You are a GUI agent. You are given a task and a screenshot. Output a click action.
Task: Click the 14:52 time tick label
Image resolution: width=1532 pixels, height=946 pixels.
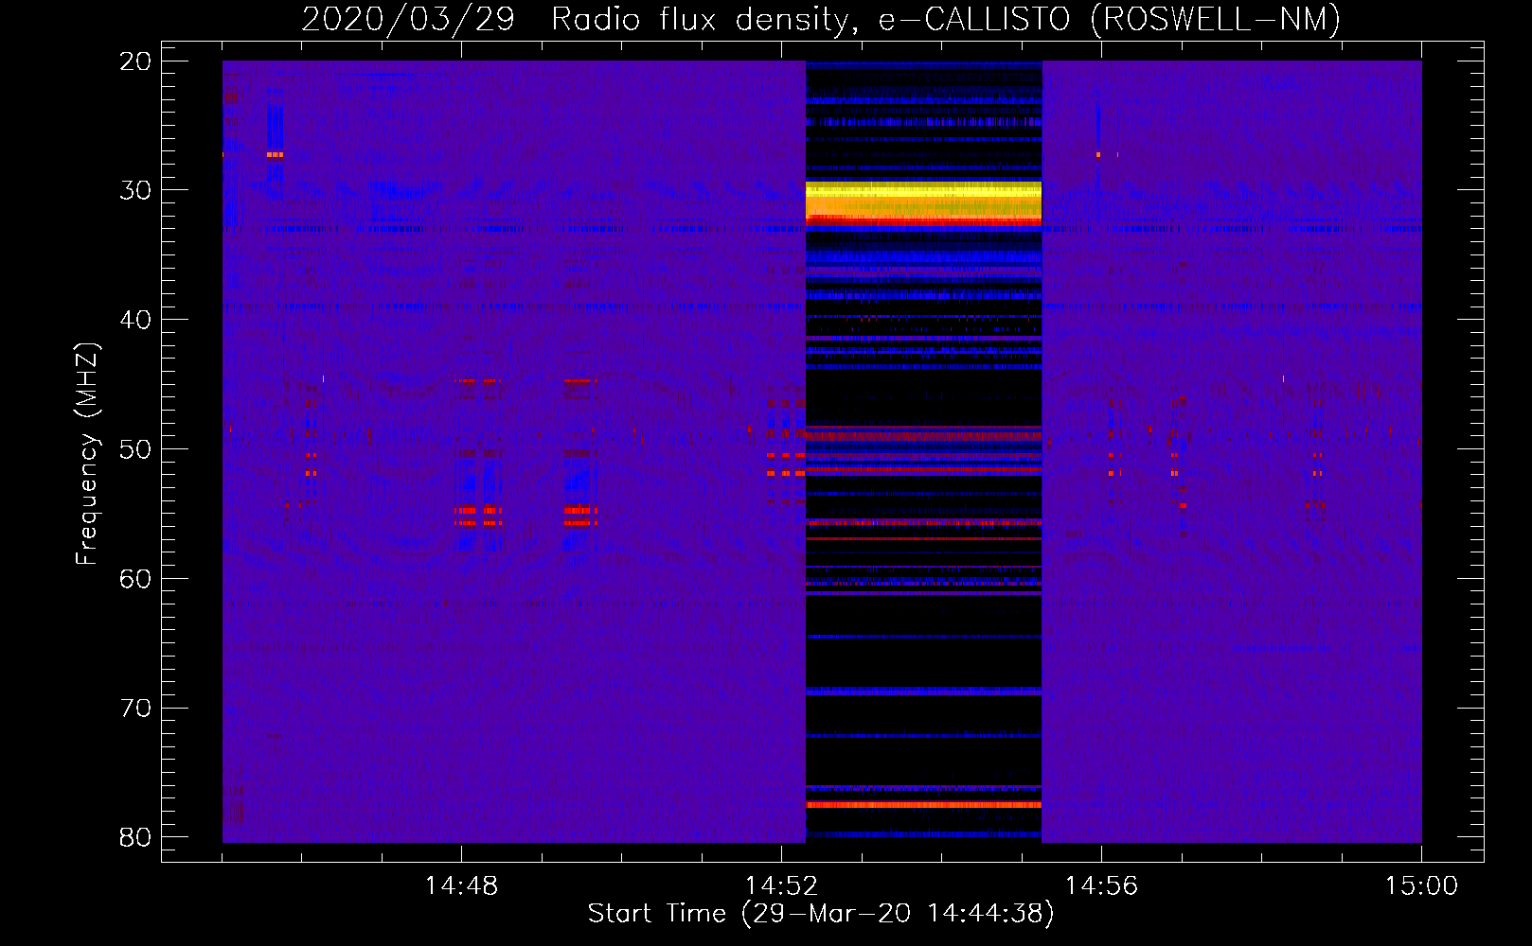click(x=781, y=886)
